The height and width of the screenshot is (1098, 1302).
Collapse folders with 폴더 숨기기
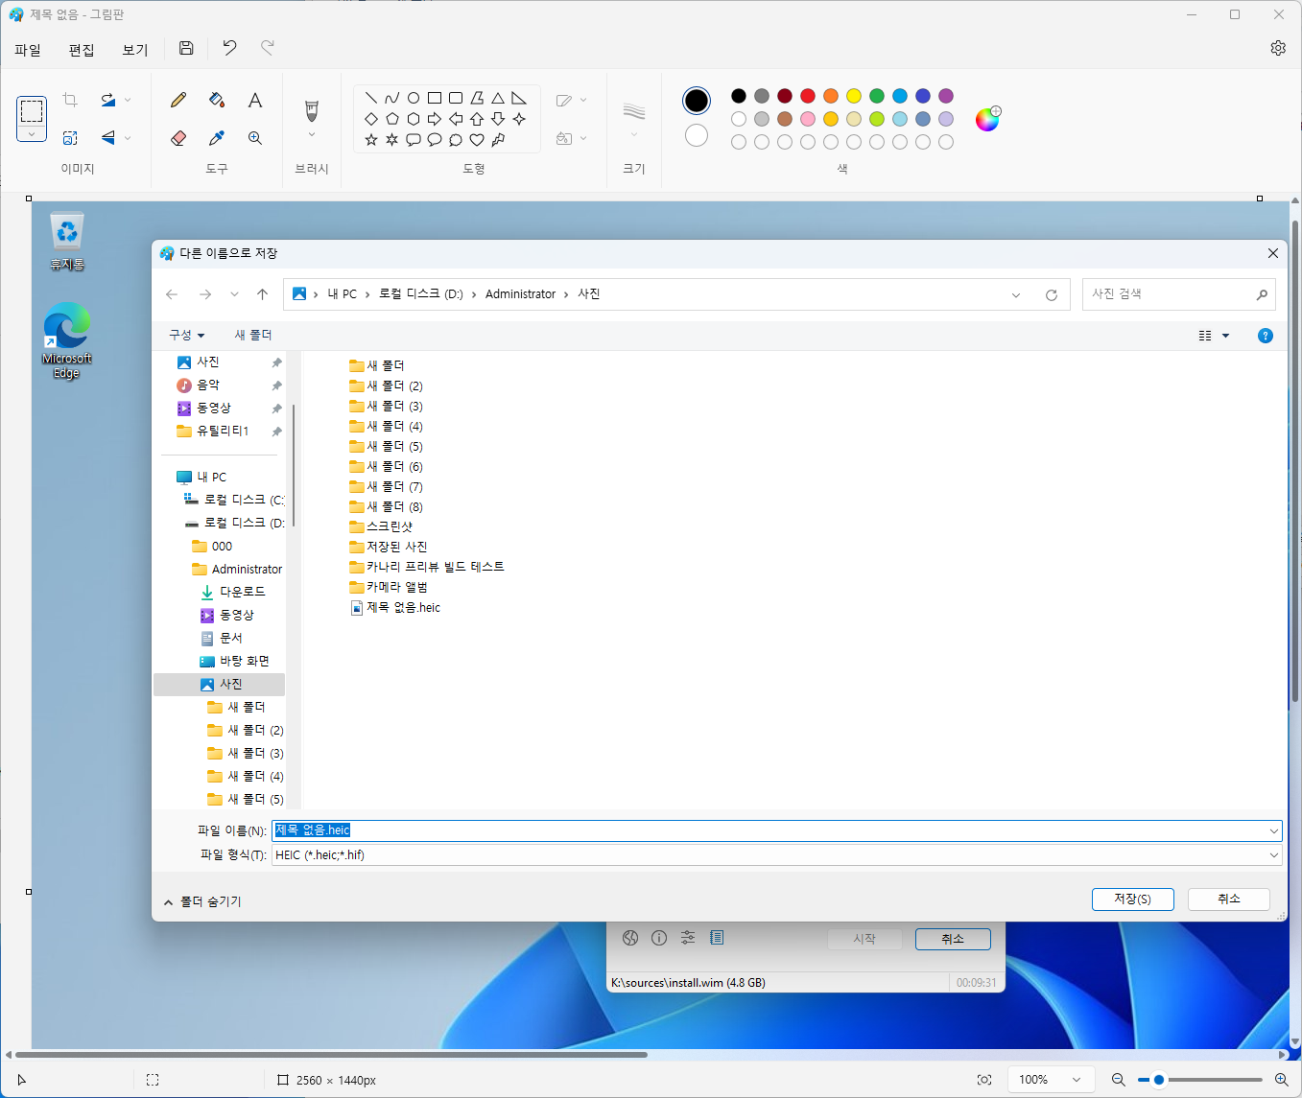202,901
